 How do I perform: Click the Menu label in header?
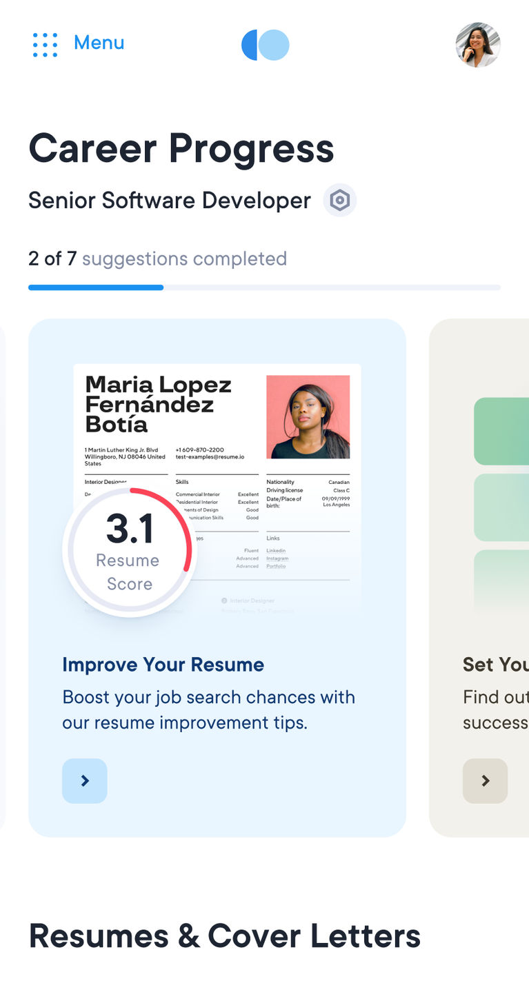coord(99,43)
